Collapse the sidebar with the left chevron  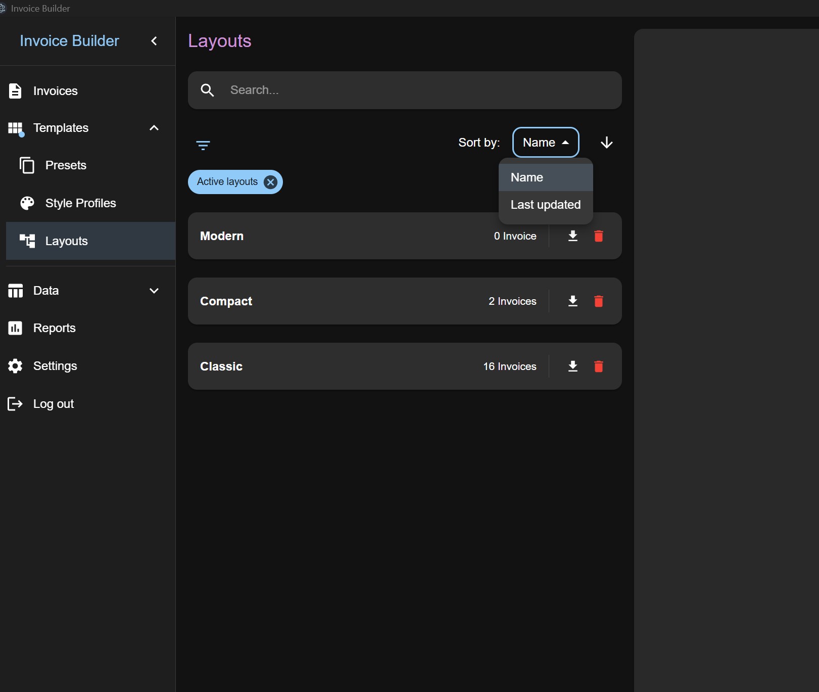click(x=154, y=41)
